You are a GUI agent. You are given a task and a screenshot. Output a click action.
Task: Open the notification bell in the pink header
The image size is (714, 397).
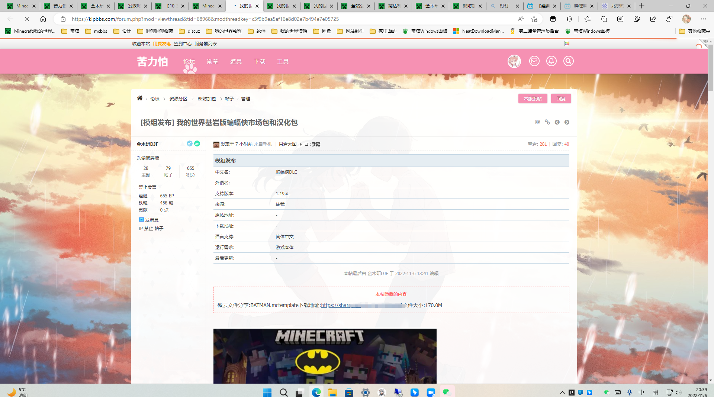coord(551,61)
